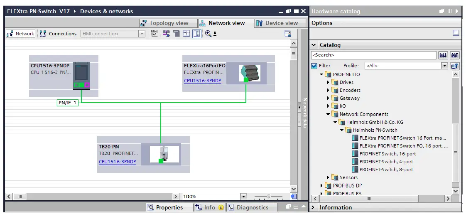Toggle the split view columns icon
466x214 pixels.
[197, 34]
